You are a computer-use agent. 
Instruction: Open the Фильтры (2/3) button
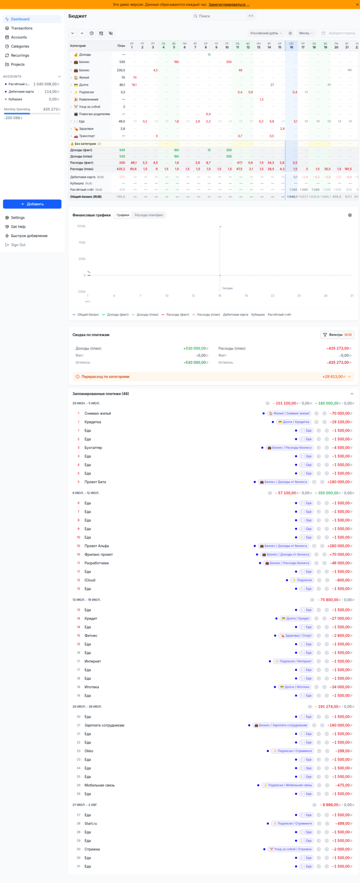click(337, 335)
